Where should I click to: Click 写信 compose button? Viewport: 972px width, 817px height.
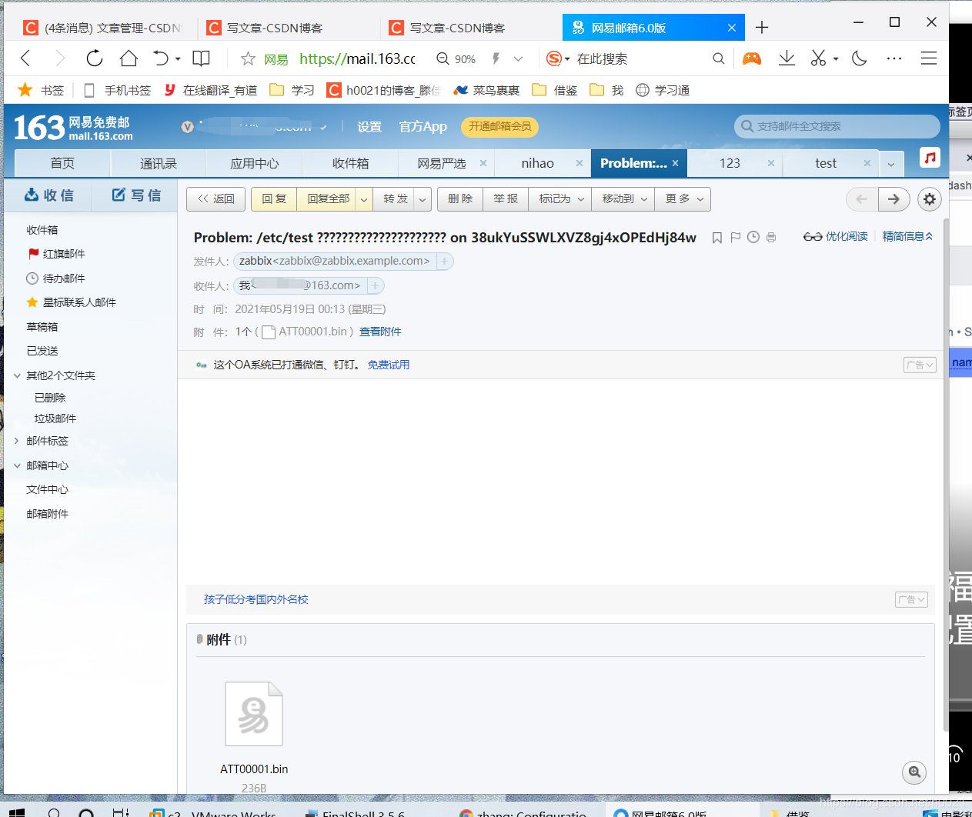(x=136, y=195)
